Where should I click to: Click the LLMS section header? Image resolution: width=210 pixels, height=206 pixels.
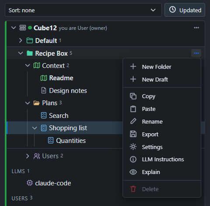point(21,171)
